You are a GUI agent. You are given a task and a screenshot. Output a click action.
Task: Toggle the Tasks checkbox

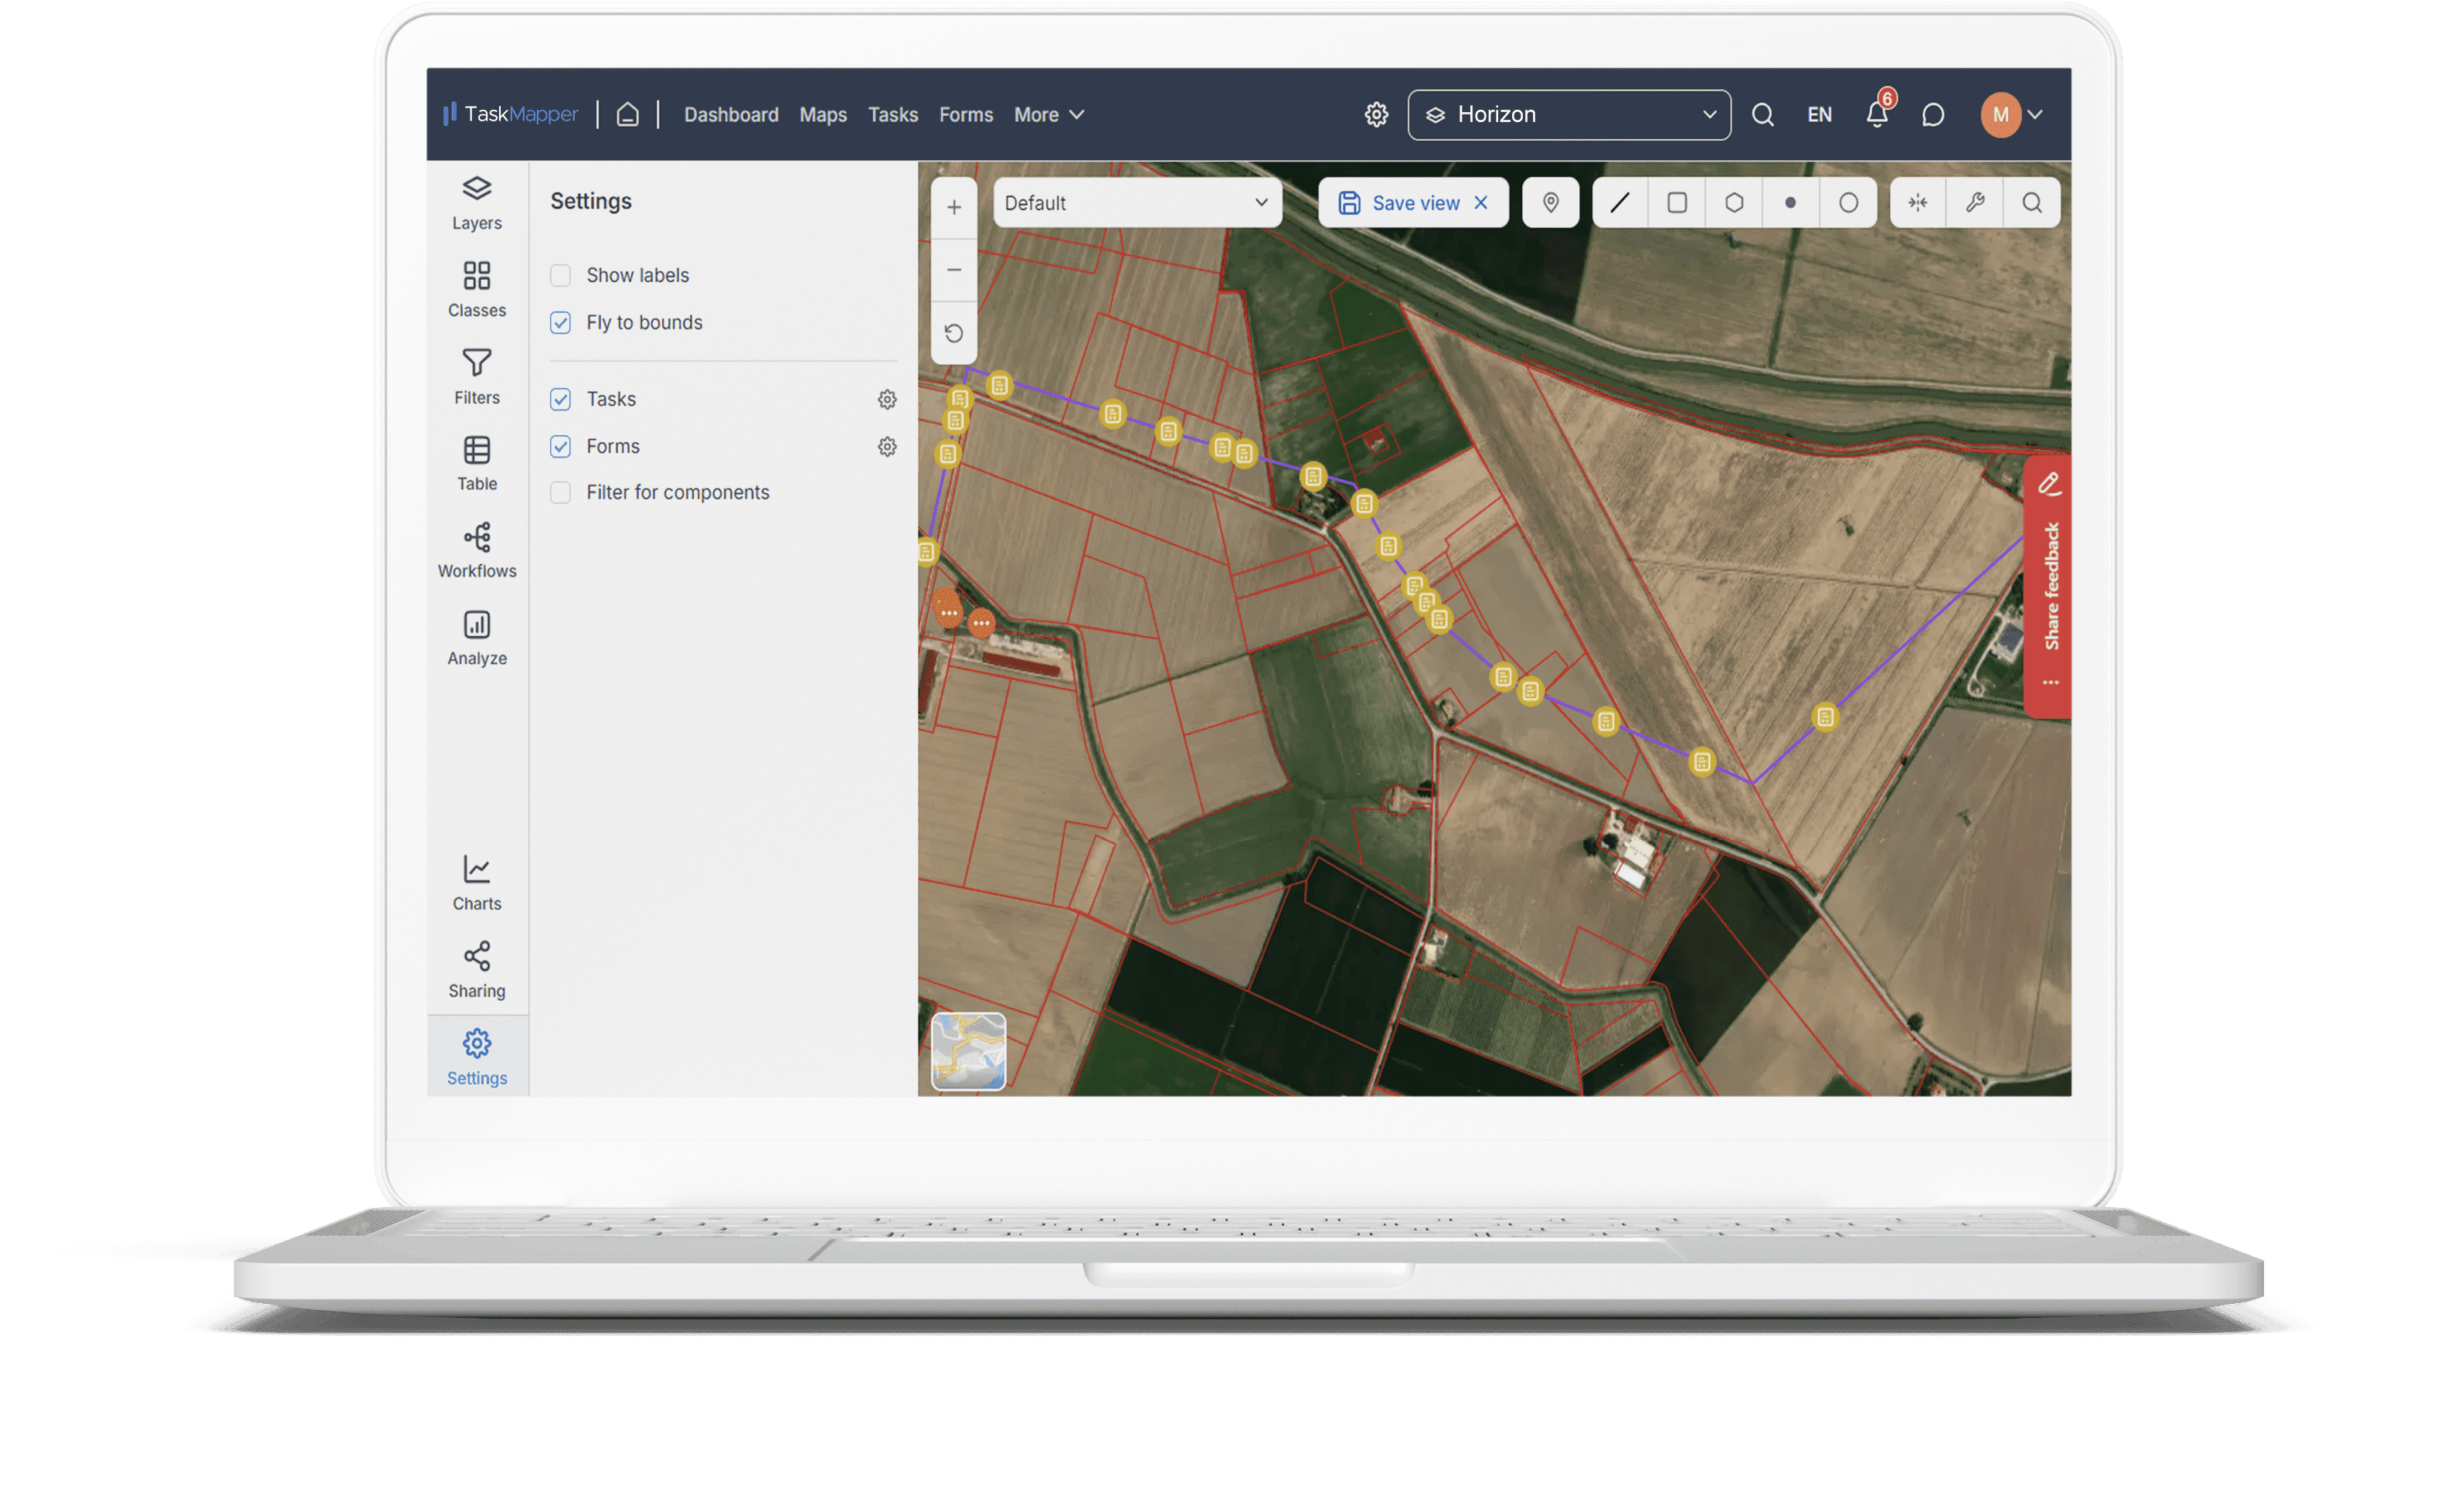point(560,400)
